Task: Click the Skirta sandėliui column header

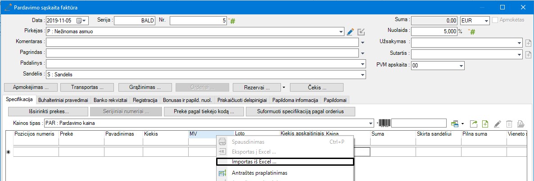Action: click(439, 134)
